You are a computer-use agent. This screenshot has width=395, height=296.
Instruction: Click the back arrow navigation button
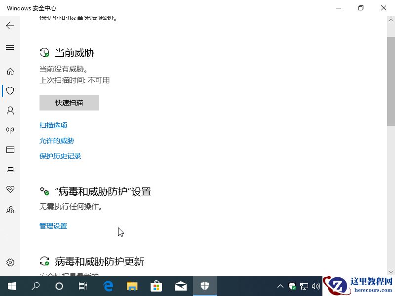[x=10, y=26]
